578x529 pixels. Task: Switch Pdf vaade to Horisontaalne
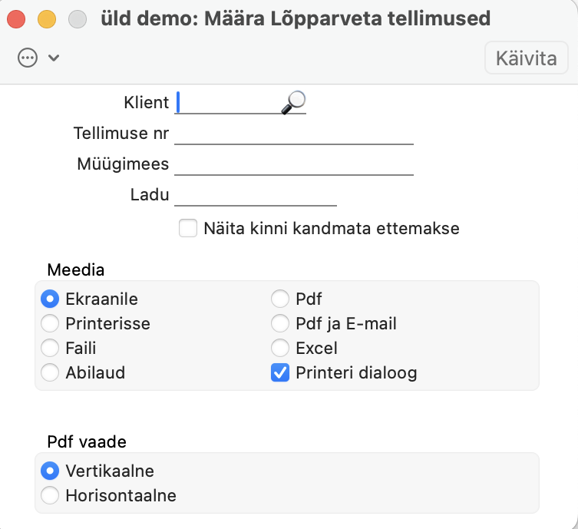[x=50, y=495]
